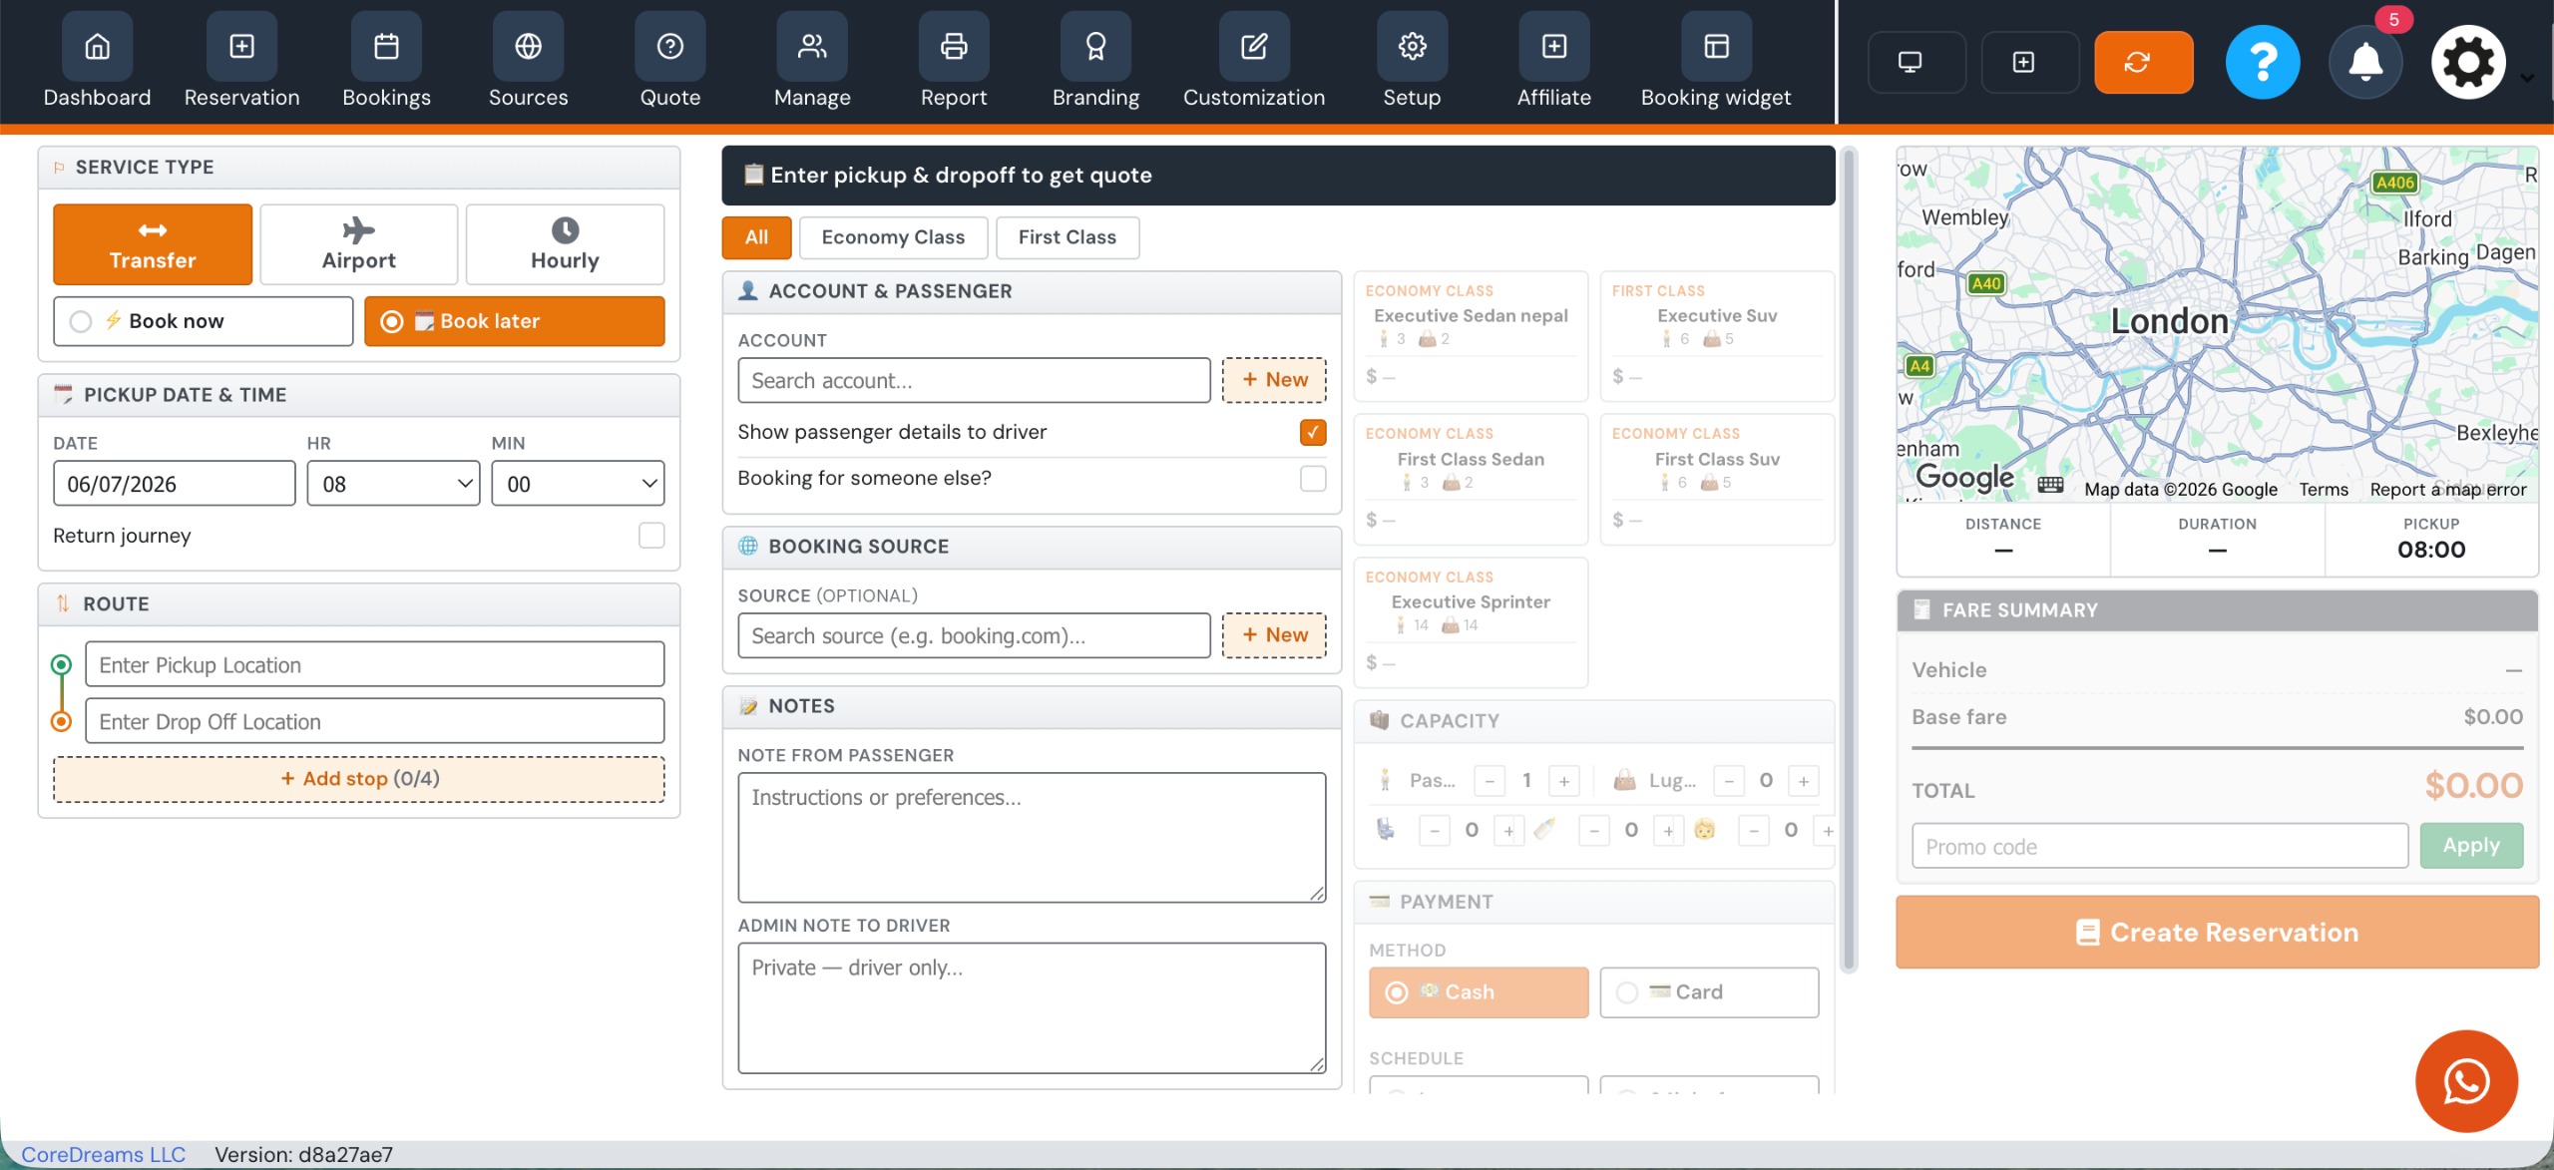The width and height of the screenshot is (2554, 1170).
Task: Toggle the Return journey checkbox
Action: click(x=651, y=536)
